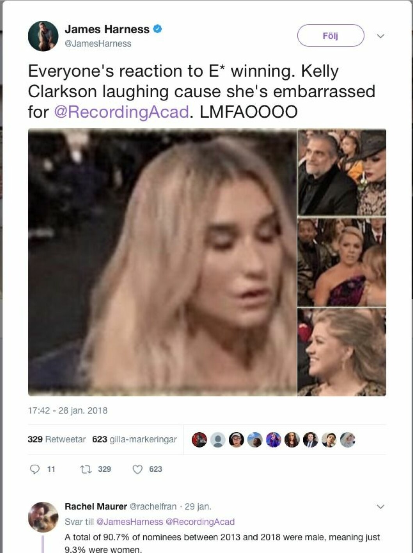Click the retweet arrows icon
413x553 pixels.
click(x=85, y=469)
